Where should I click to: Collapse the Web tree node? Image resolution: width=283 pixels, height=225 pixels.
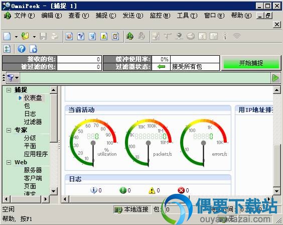(x=9, y=162)
